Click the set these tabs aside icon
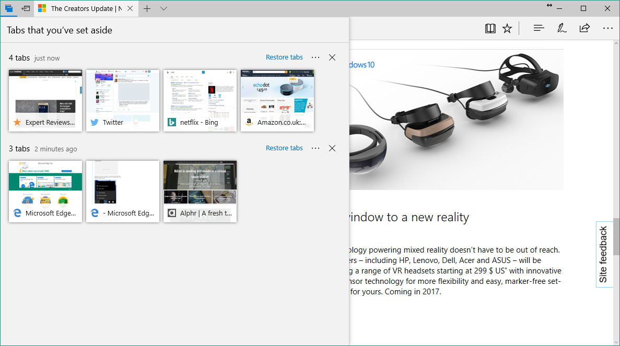This screenshot has width=620, height=346. click(x=26, y=8)
